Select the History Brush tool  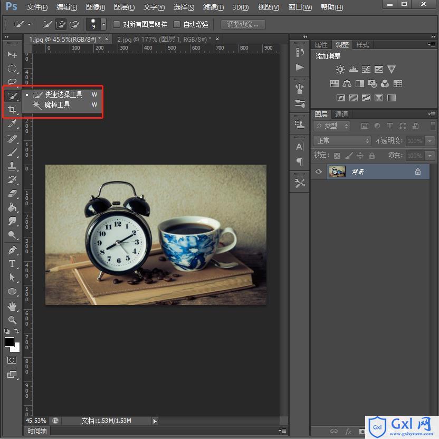pos(12,180)
